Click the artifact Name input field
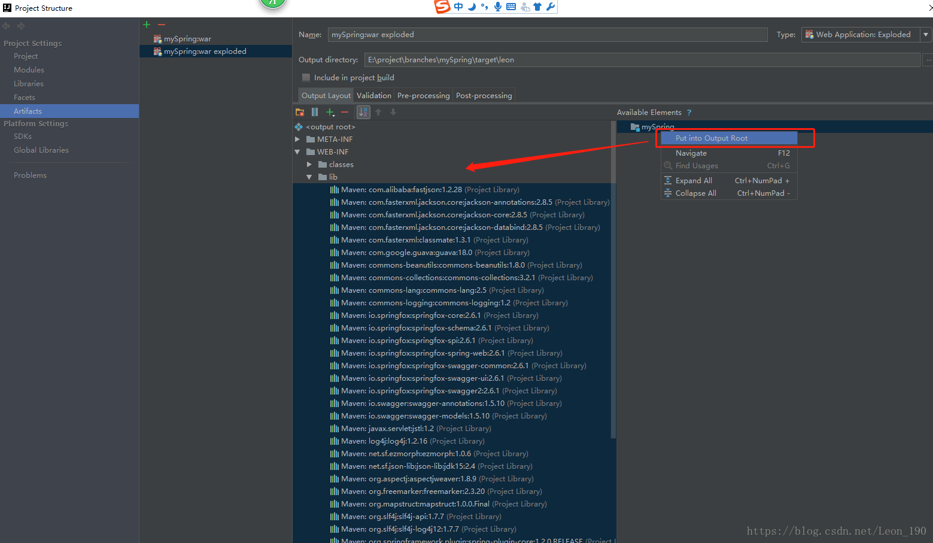The width and height of the screenshot is (933, 543). tap(547, 35)
